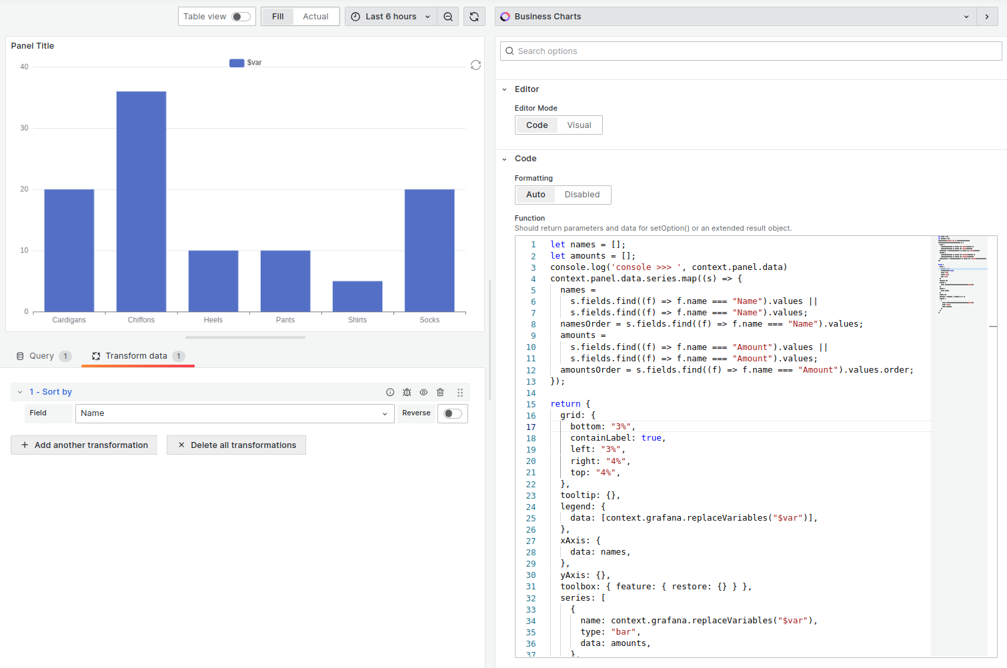Screen dimensions: 1007x668
Task: Open the Transform data tab
Action: click(138, 355)
